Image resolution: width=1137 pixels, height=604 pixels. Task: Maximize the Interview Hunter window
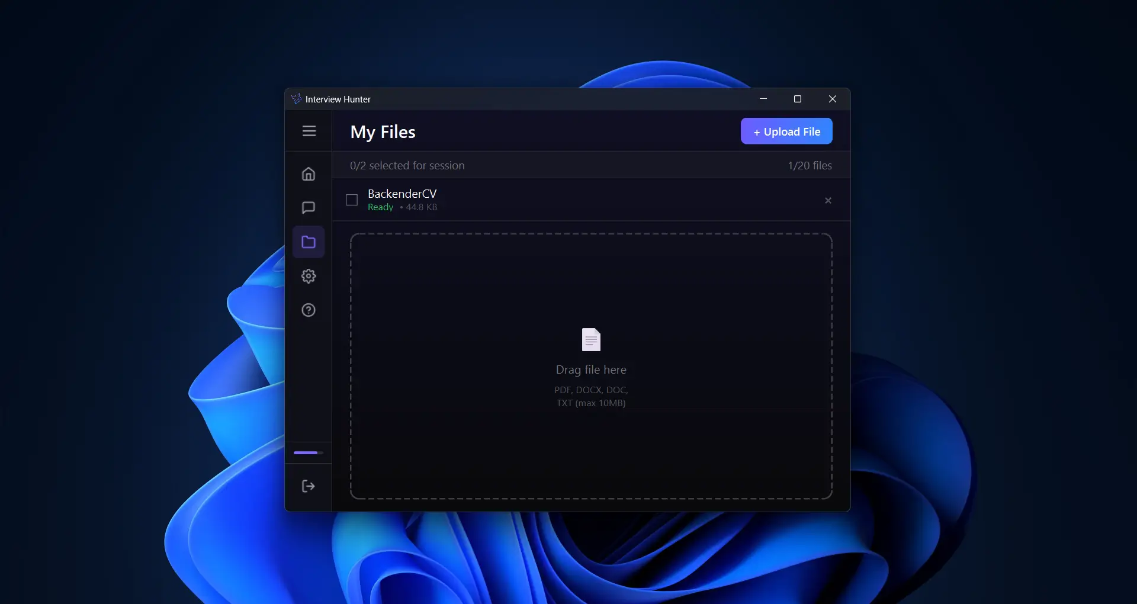pos(797,99)
